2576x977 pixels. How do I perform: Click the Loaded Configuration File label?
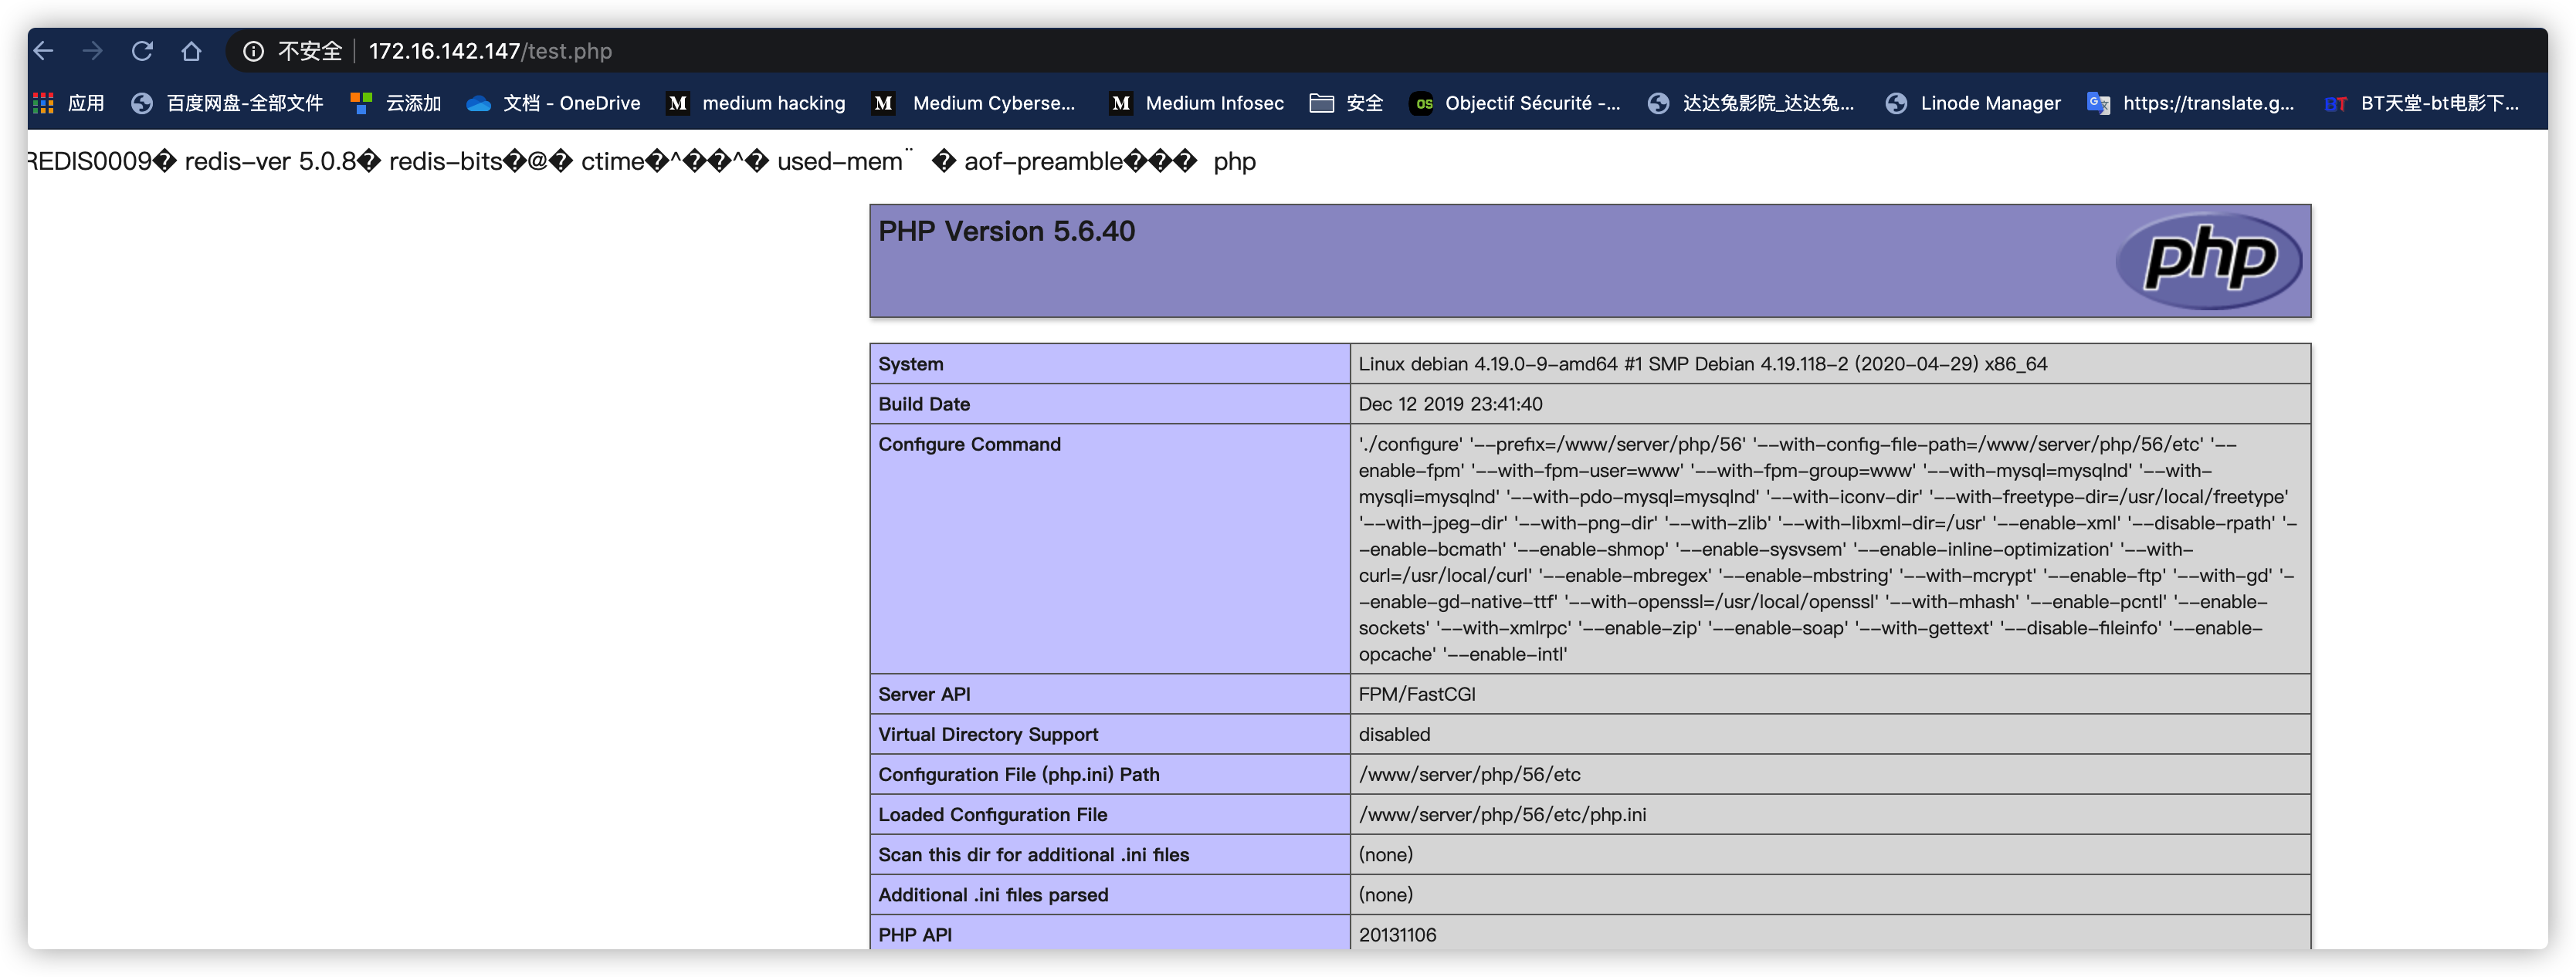tap(992, 814)
